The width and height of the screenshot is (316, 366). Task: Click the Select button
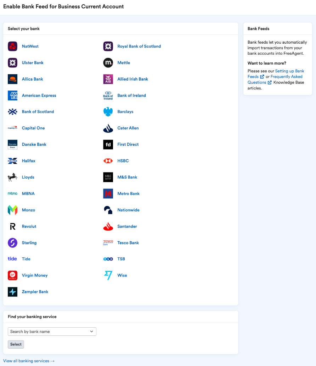pos(16,344)
